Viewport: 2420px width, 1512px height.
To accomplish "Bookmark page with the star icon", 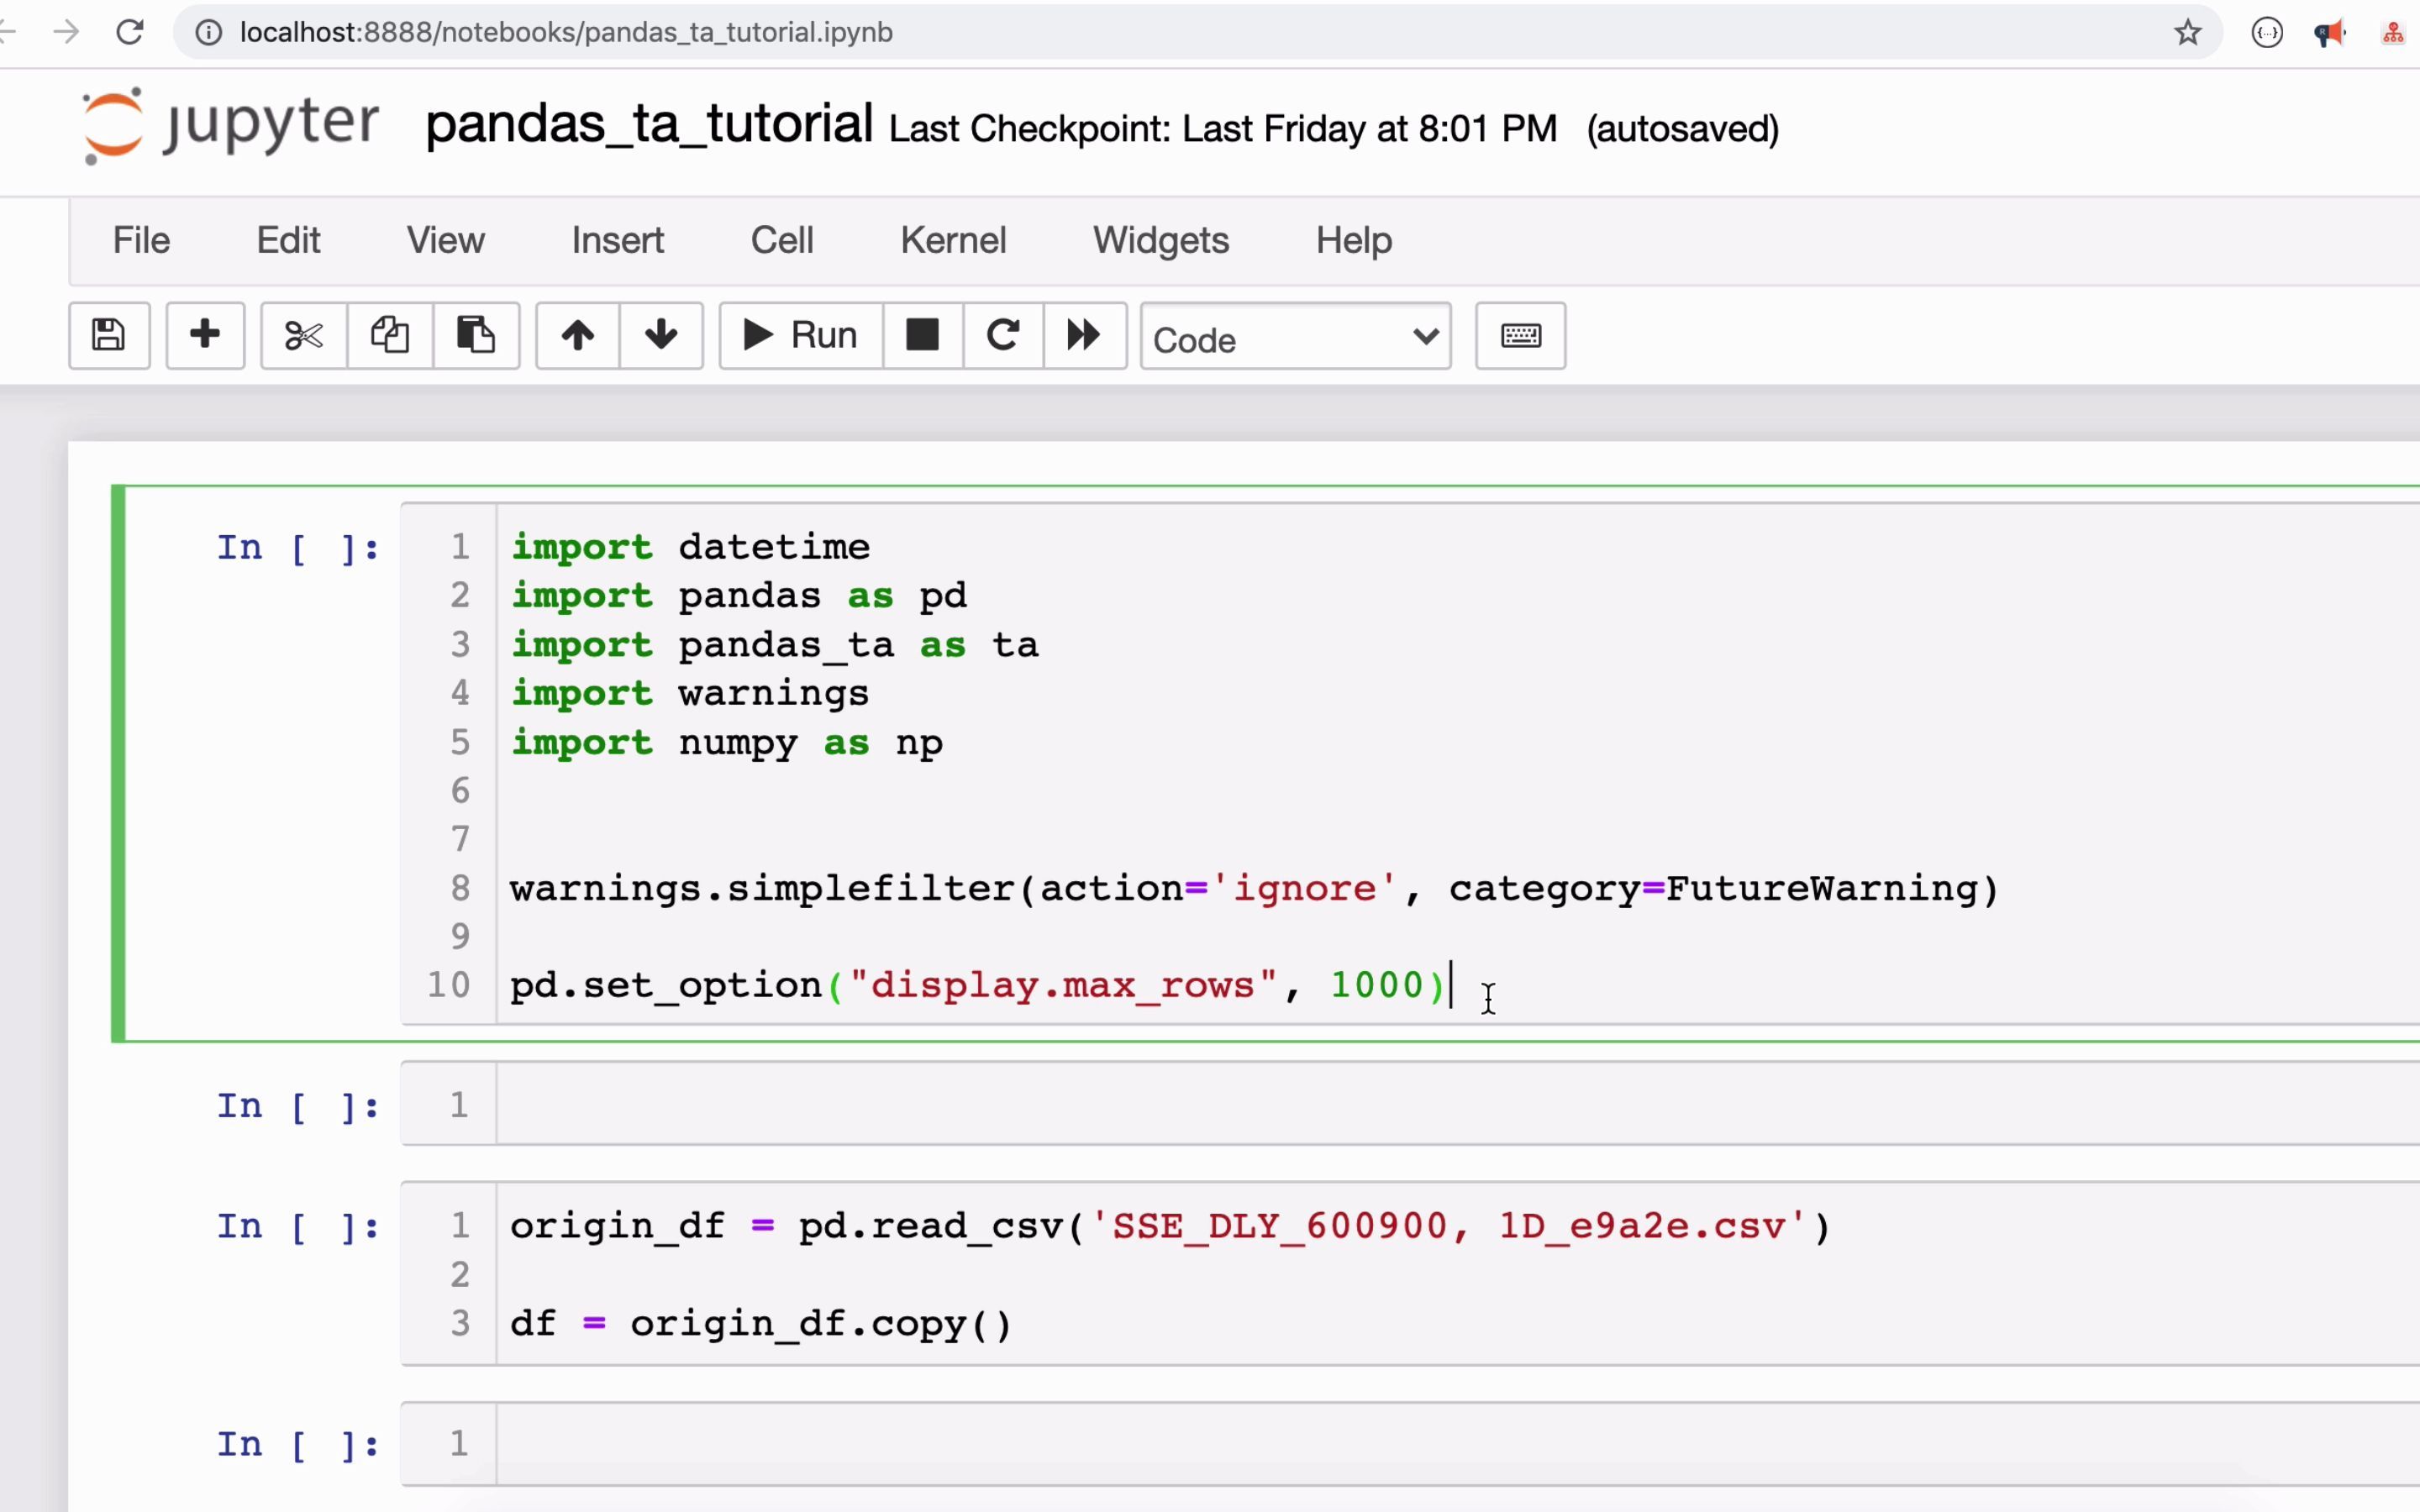I will (x=2187, y=33).
